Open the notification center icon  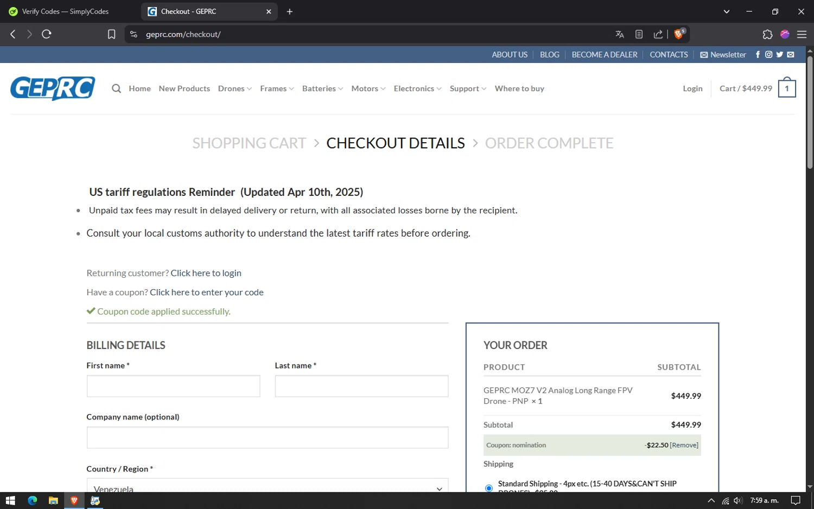(x=796, y=500)
